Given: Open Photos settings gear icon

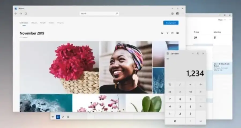Looking at the screenshot, I should (172, 13).
